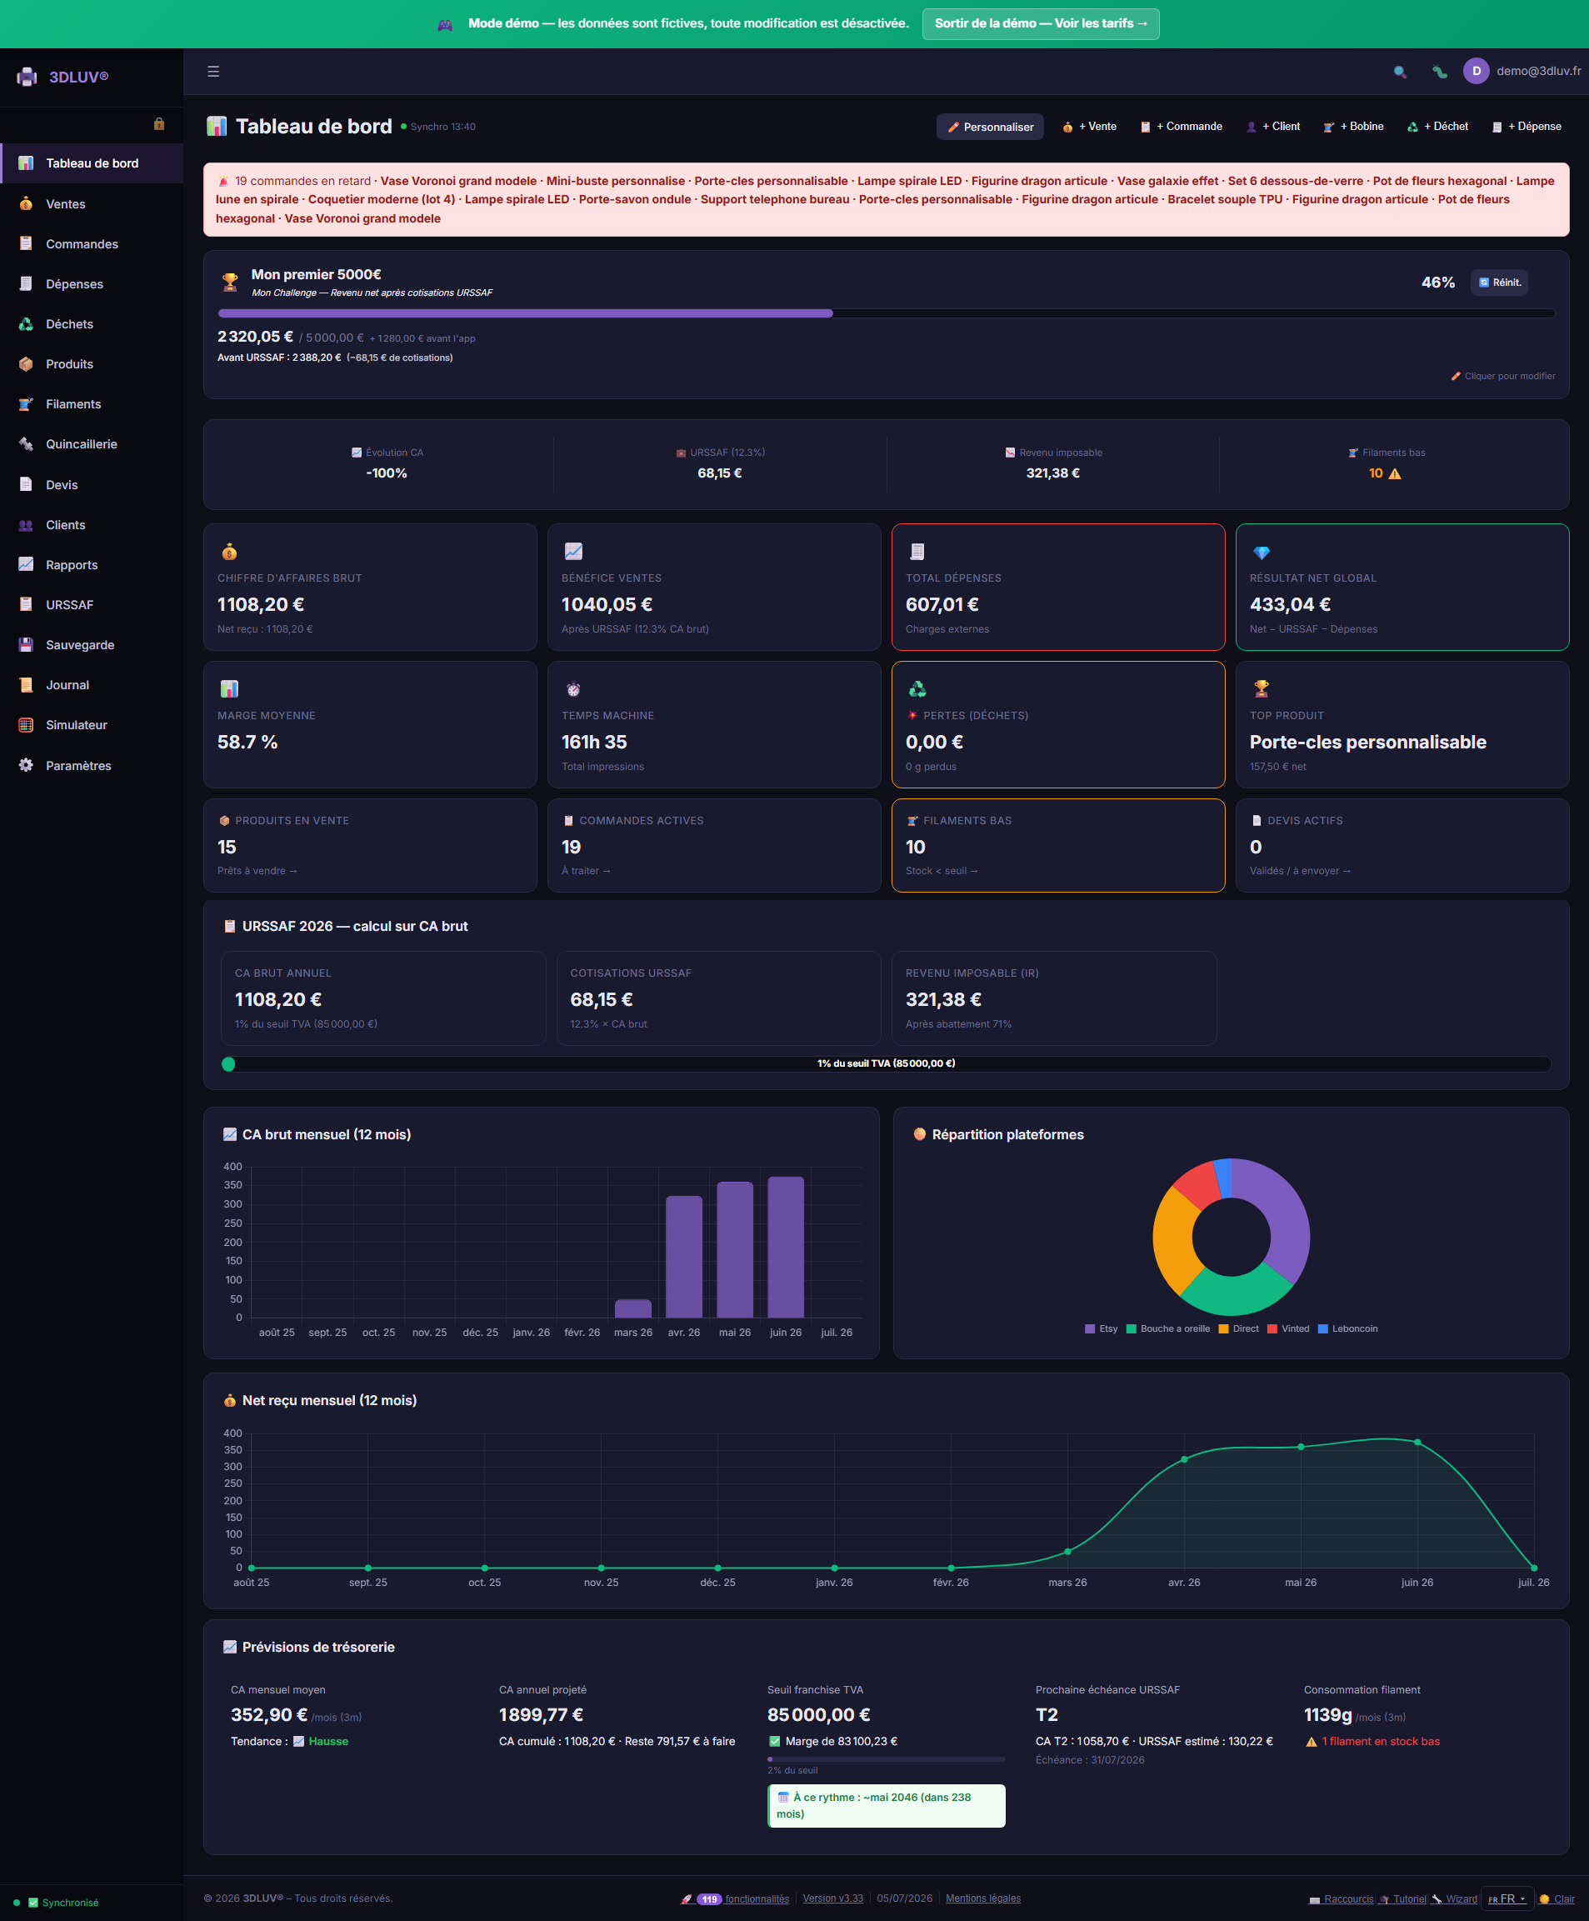Toggle the hamburger sidebar menu icon
The height and width of the screenshot is (1921, 1589).
tap(213, 72)
